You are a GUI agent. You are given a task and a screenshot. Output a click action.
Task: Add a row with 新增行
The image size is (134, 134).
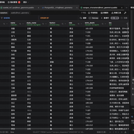tap(105, 18)
